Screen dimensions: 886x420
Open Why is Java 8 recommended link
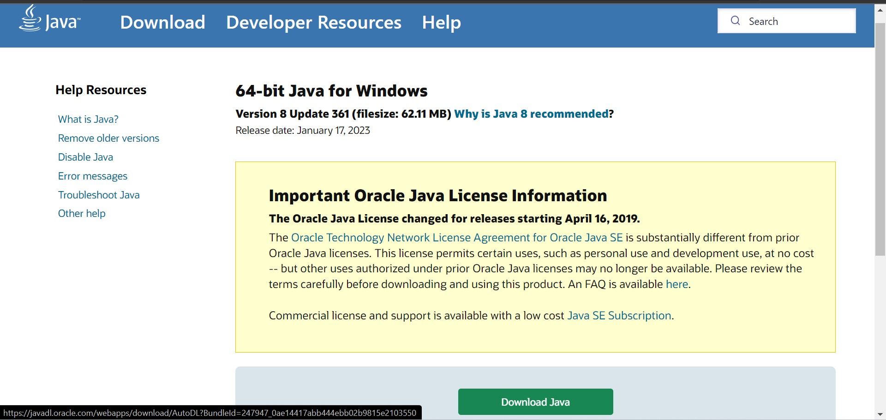[531, 114]
